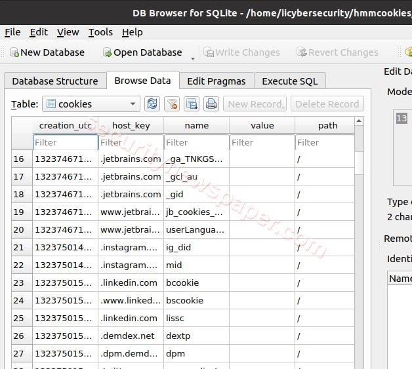The height and width of the screenshot is (369, 412).
Task: Select the _gcl_au name cell
Action: coord(197,176)
